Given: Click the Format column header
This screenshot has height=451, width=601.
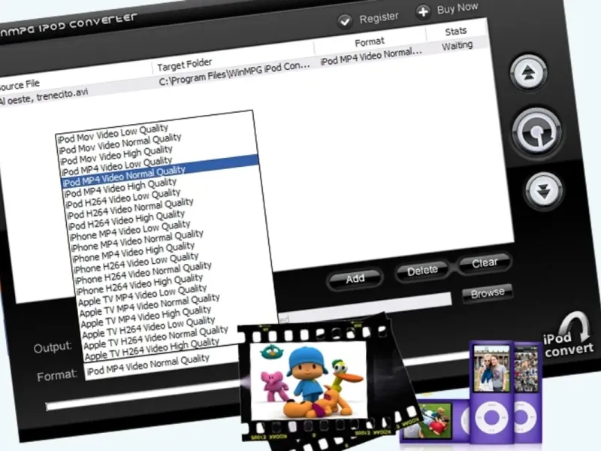Looking at the screenshot, I should coord(370,41).
